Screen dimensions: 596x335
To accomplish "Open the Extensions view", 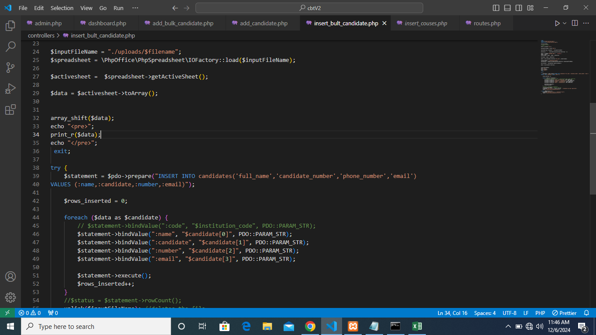I will (10, 109).
